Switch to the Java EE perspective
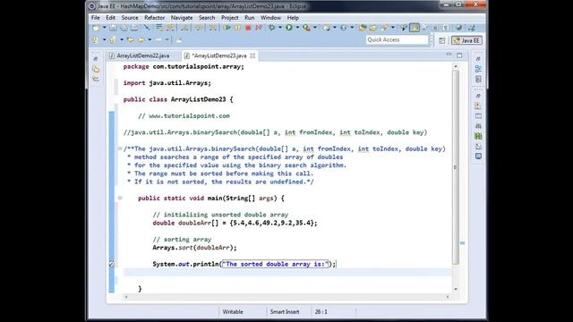This screenshot has height=322, width=573. (x=466, y=40)
